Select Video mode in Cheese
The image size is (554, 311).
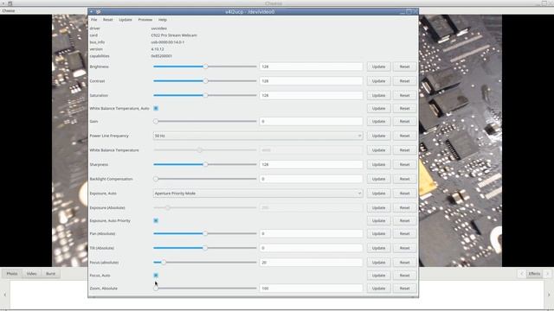click(x=31, y=274)
